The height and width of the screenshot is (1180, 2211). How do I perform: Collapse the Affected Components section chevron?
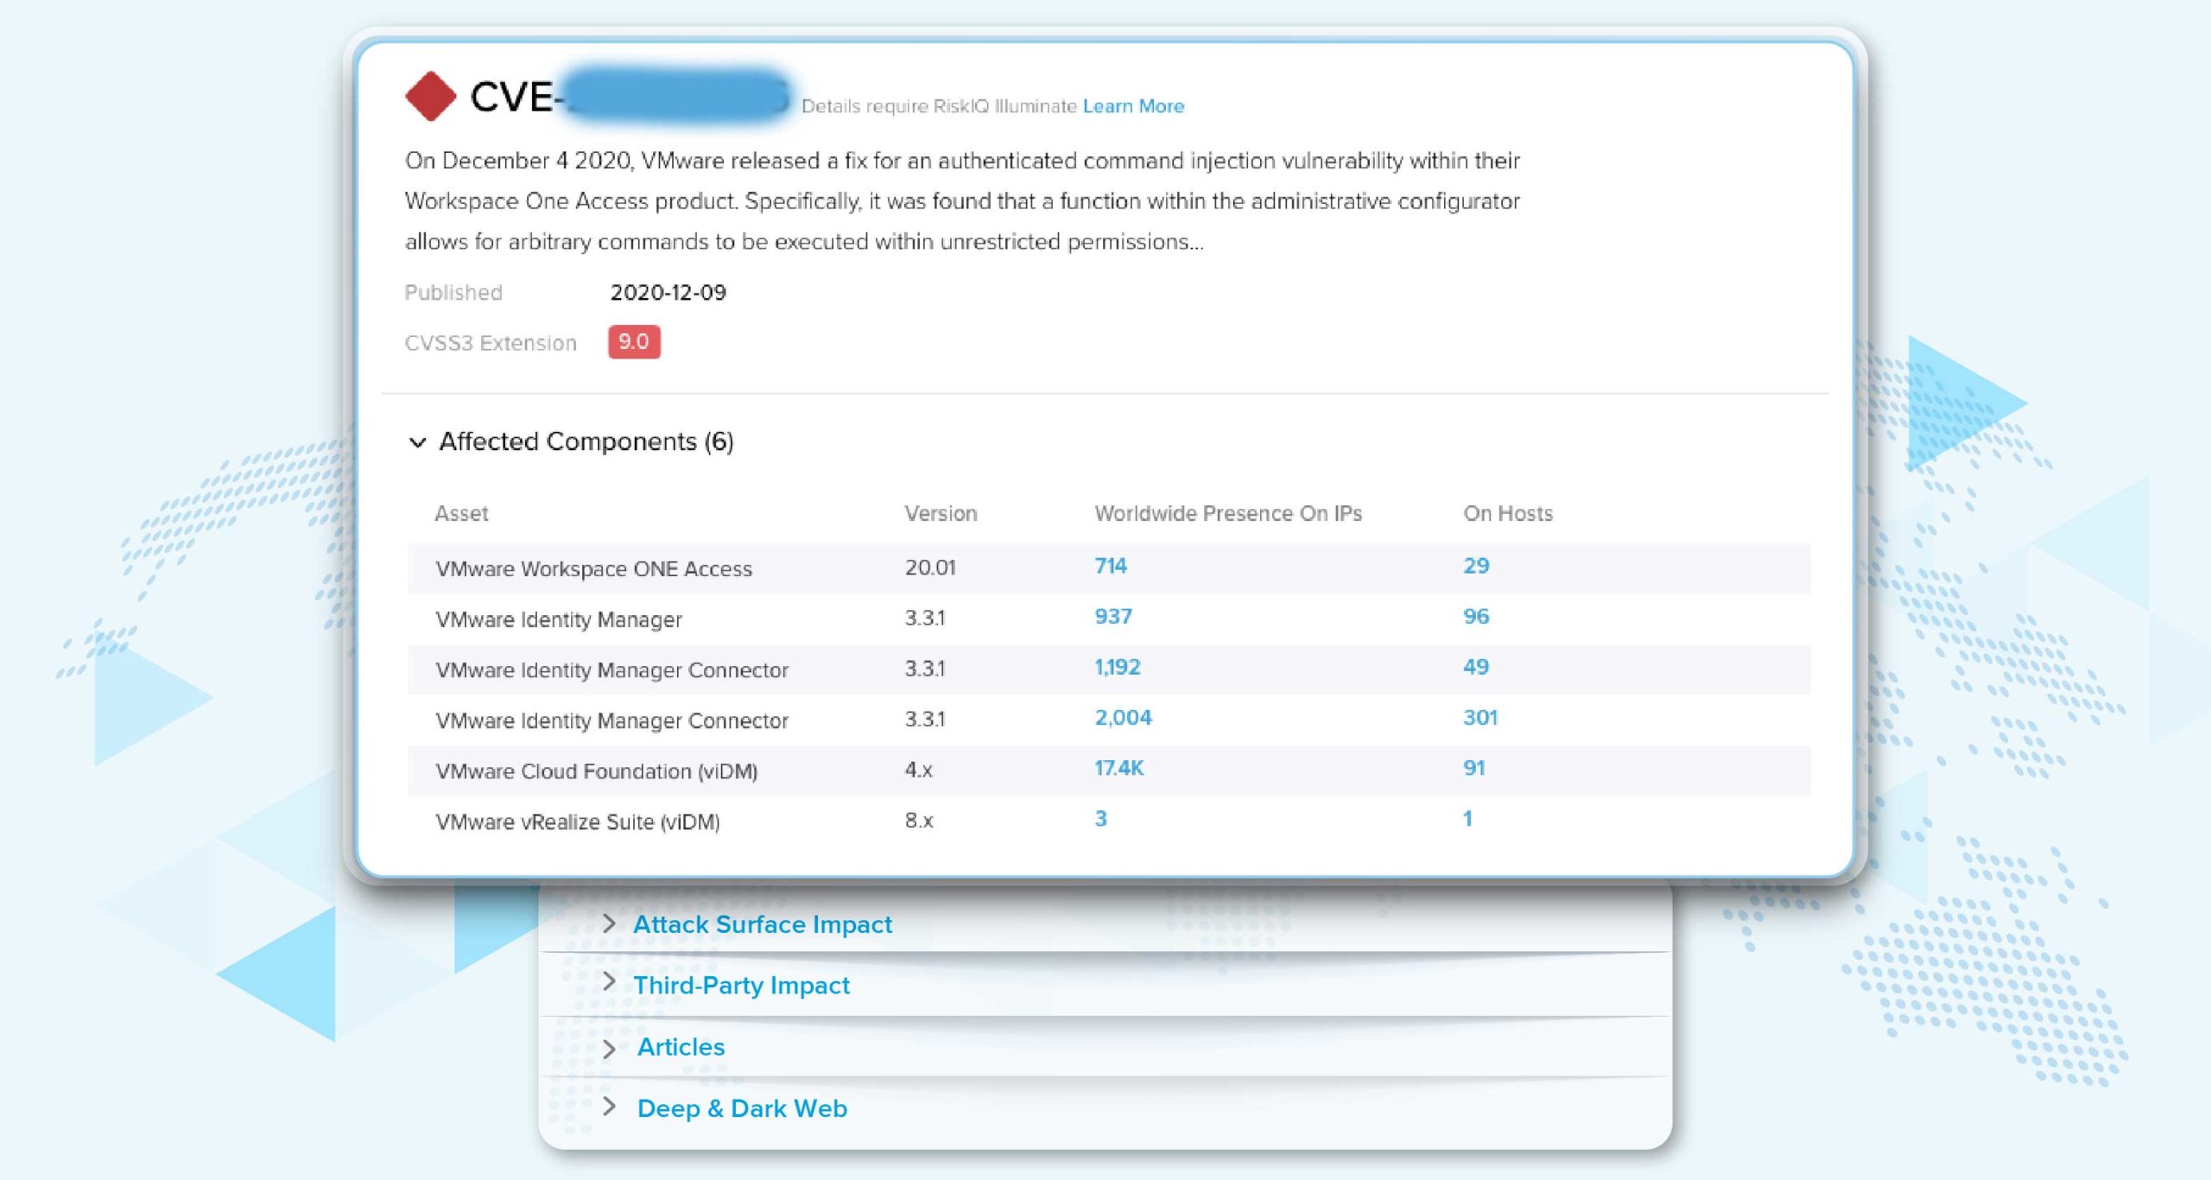coord(418,442)
